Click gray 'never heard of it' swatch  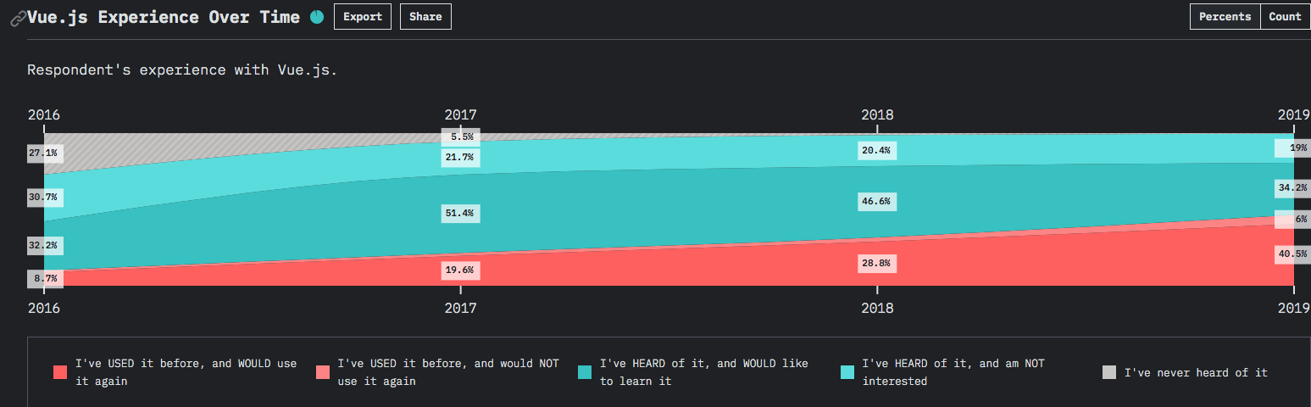[1109, 372]
